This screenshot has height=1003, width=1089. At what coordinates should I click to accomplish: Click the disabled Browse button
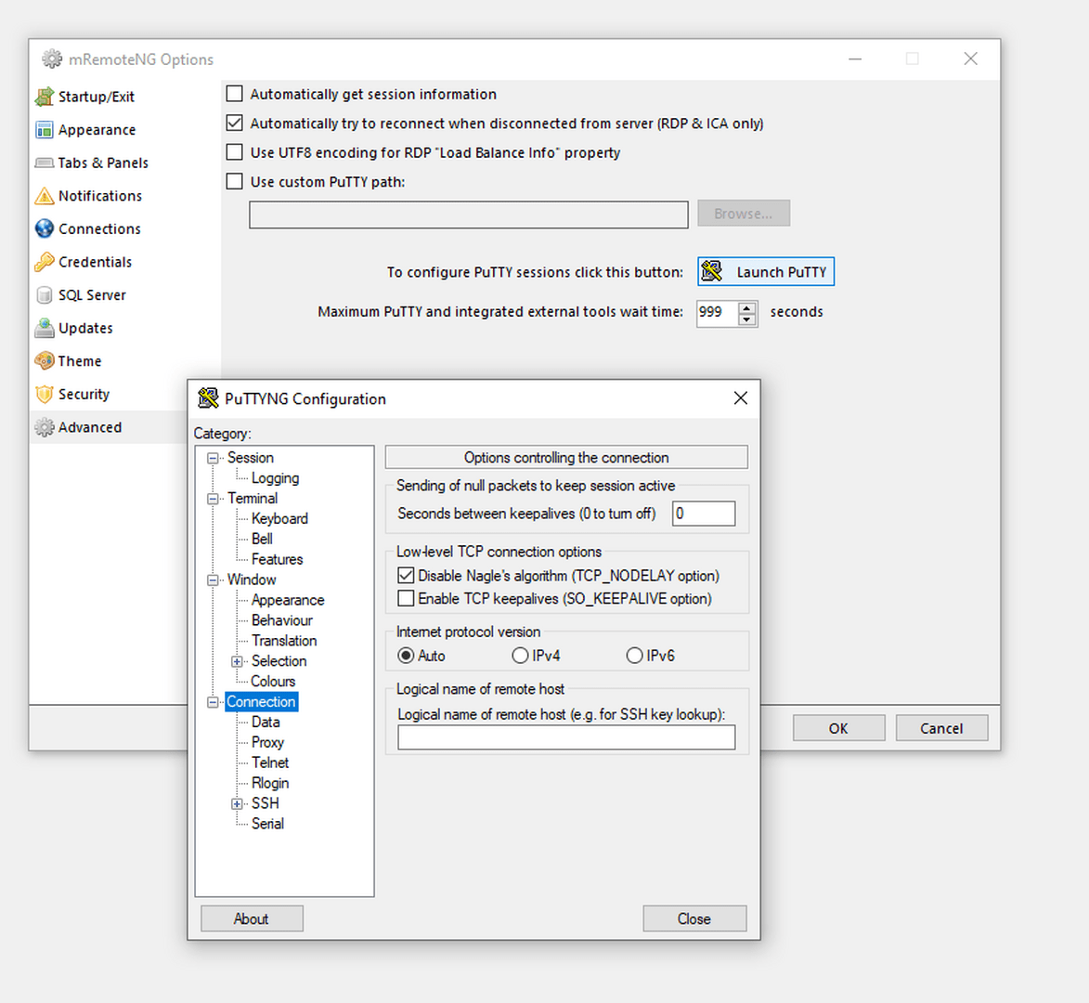point(743,214)
